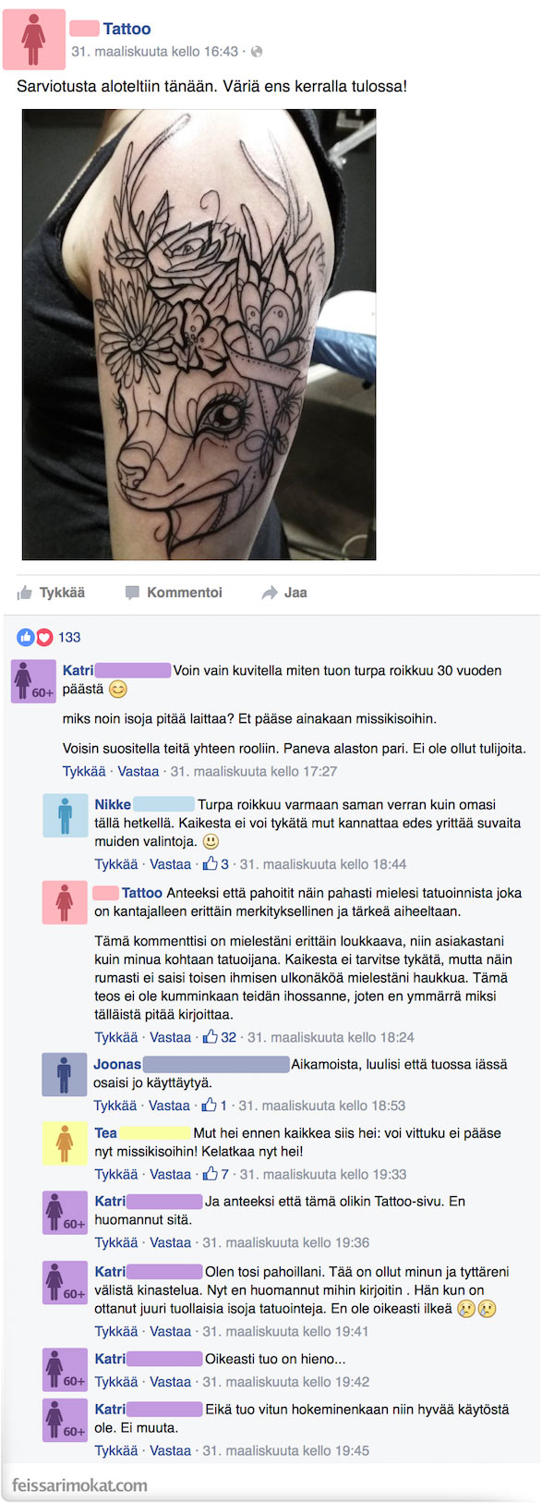542x1503 pixels.
Task: Click Tea's yellow profile avatar
Action: click(65, 1143)
